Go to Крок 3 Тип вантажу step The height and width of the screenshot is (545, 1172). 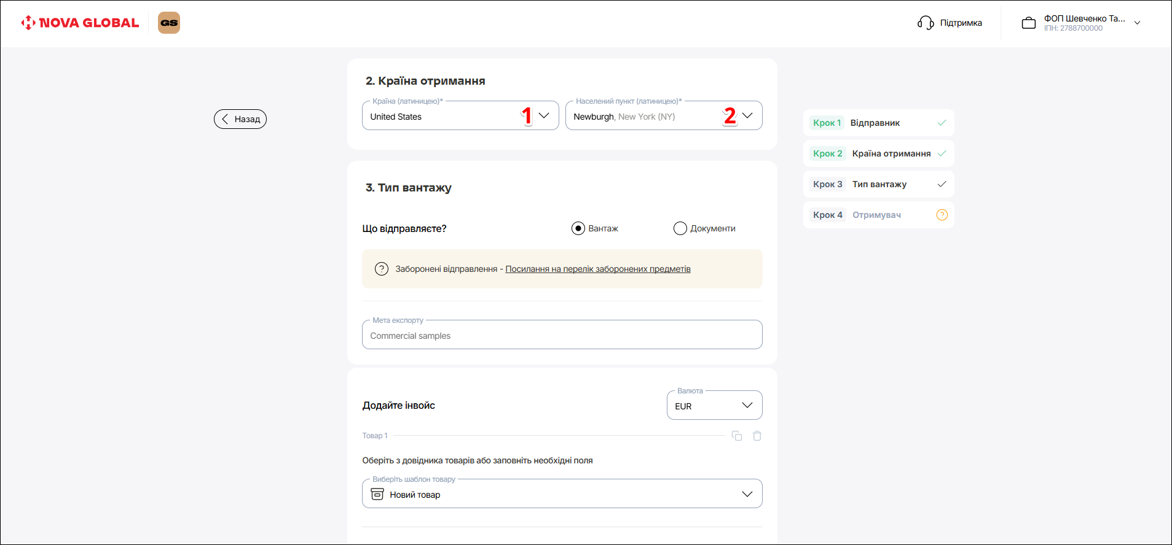(878, 184)
